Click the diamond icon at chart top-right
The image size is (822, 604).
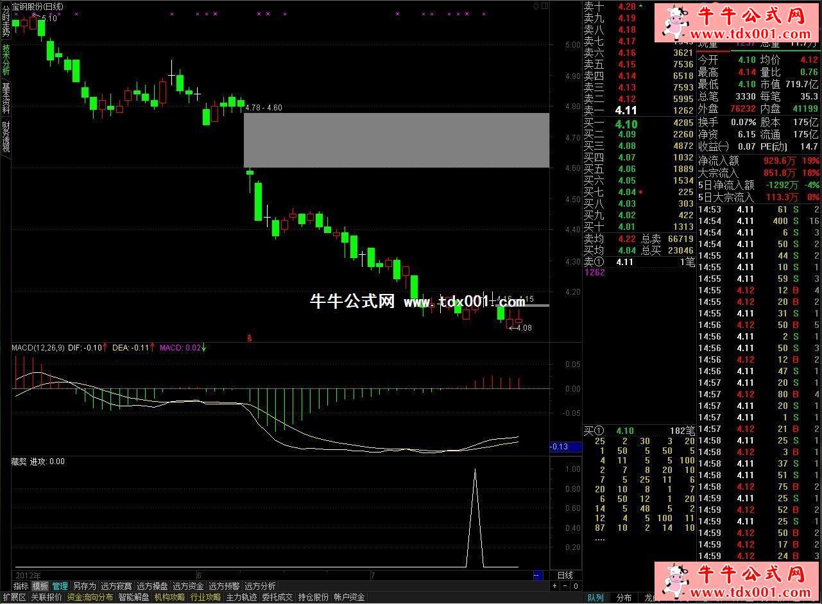[536, 6]
